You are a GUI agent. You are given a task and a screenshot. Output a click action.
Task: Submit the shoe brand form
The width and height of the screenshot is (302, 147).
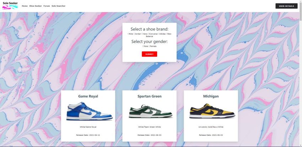(x=150, y=54)
